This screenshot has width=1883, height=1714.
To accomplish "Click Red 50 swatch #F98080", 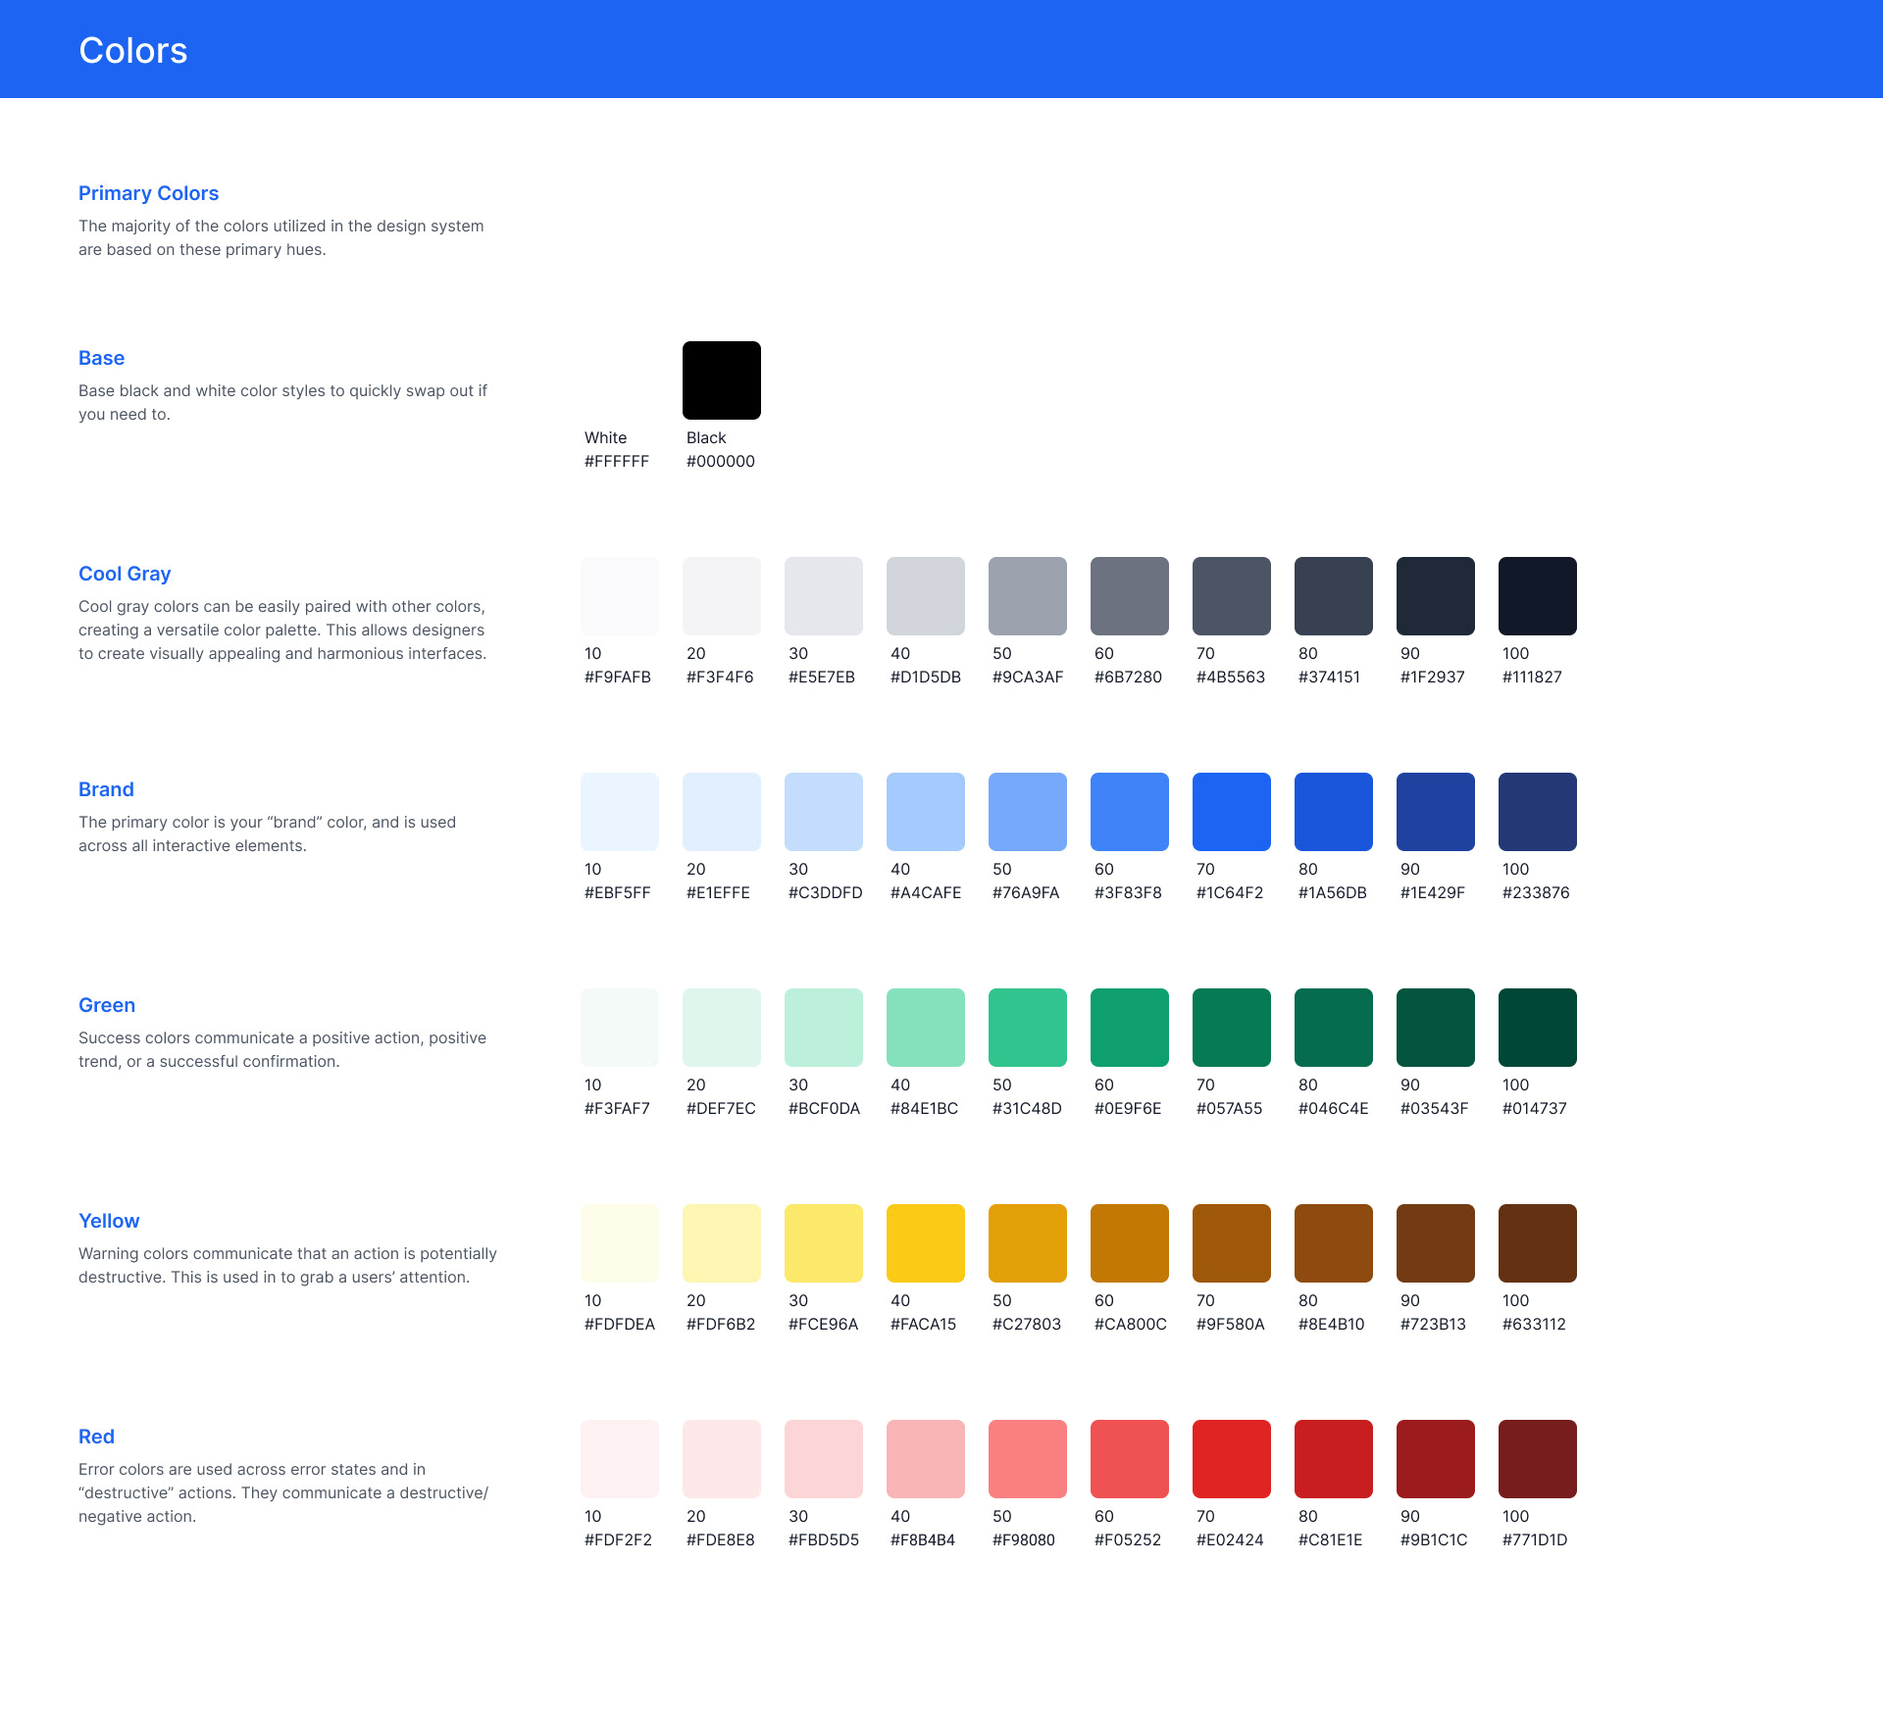I will click(x=1027, y=1459).
